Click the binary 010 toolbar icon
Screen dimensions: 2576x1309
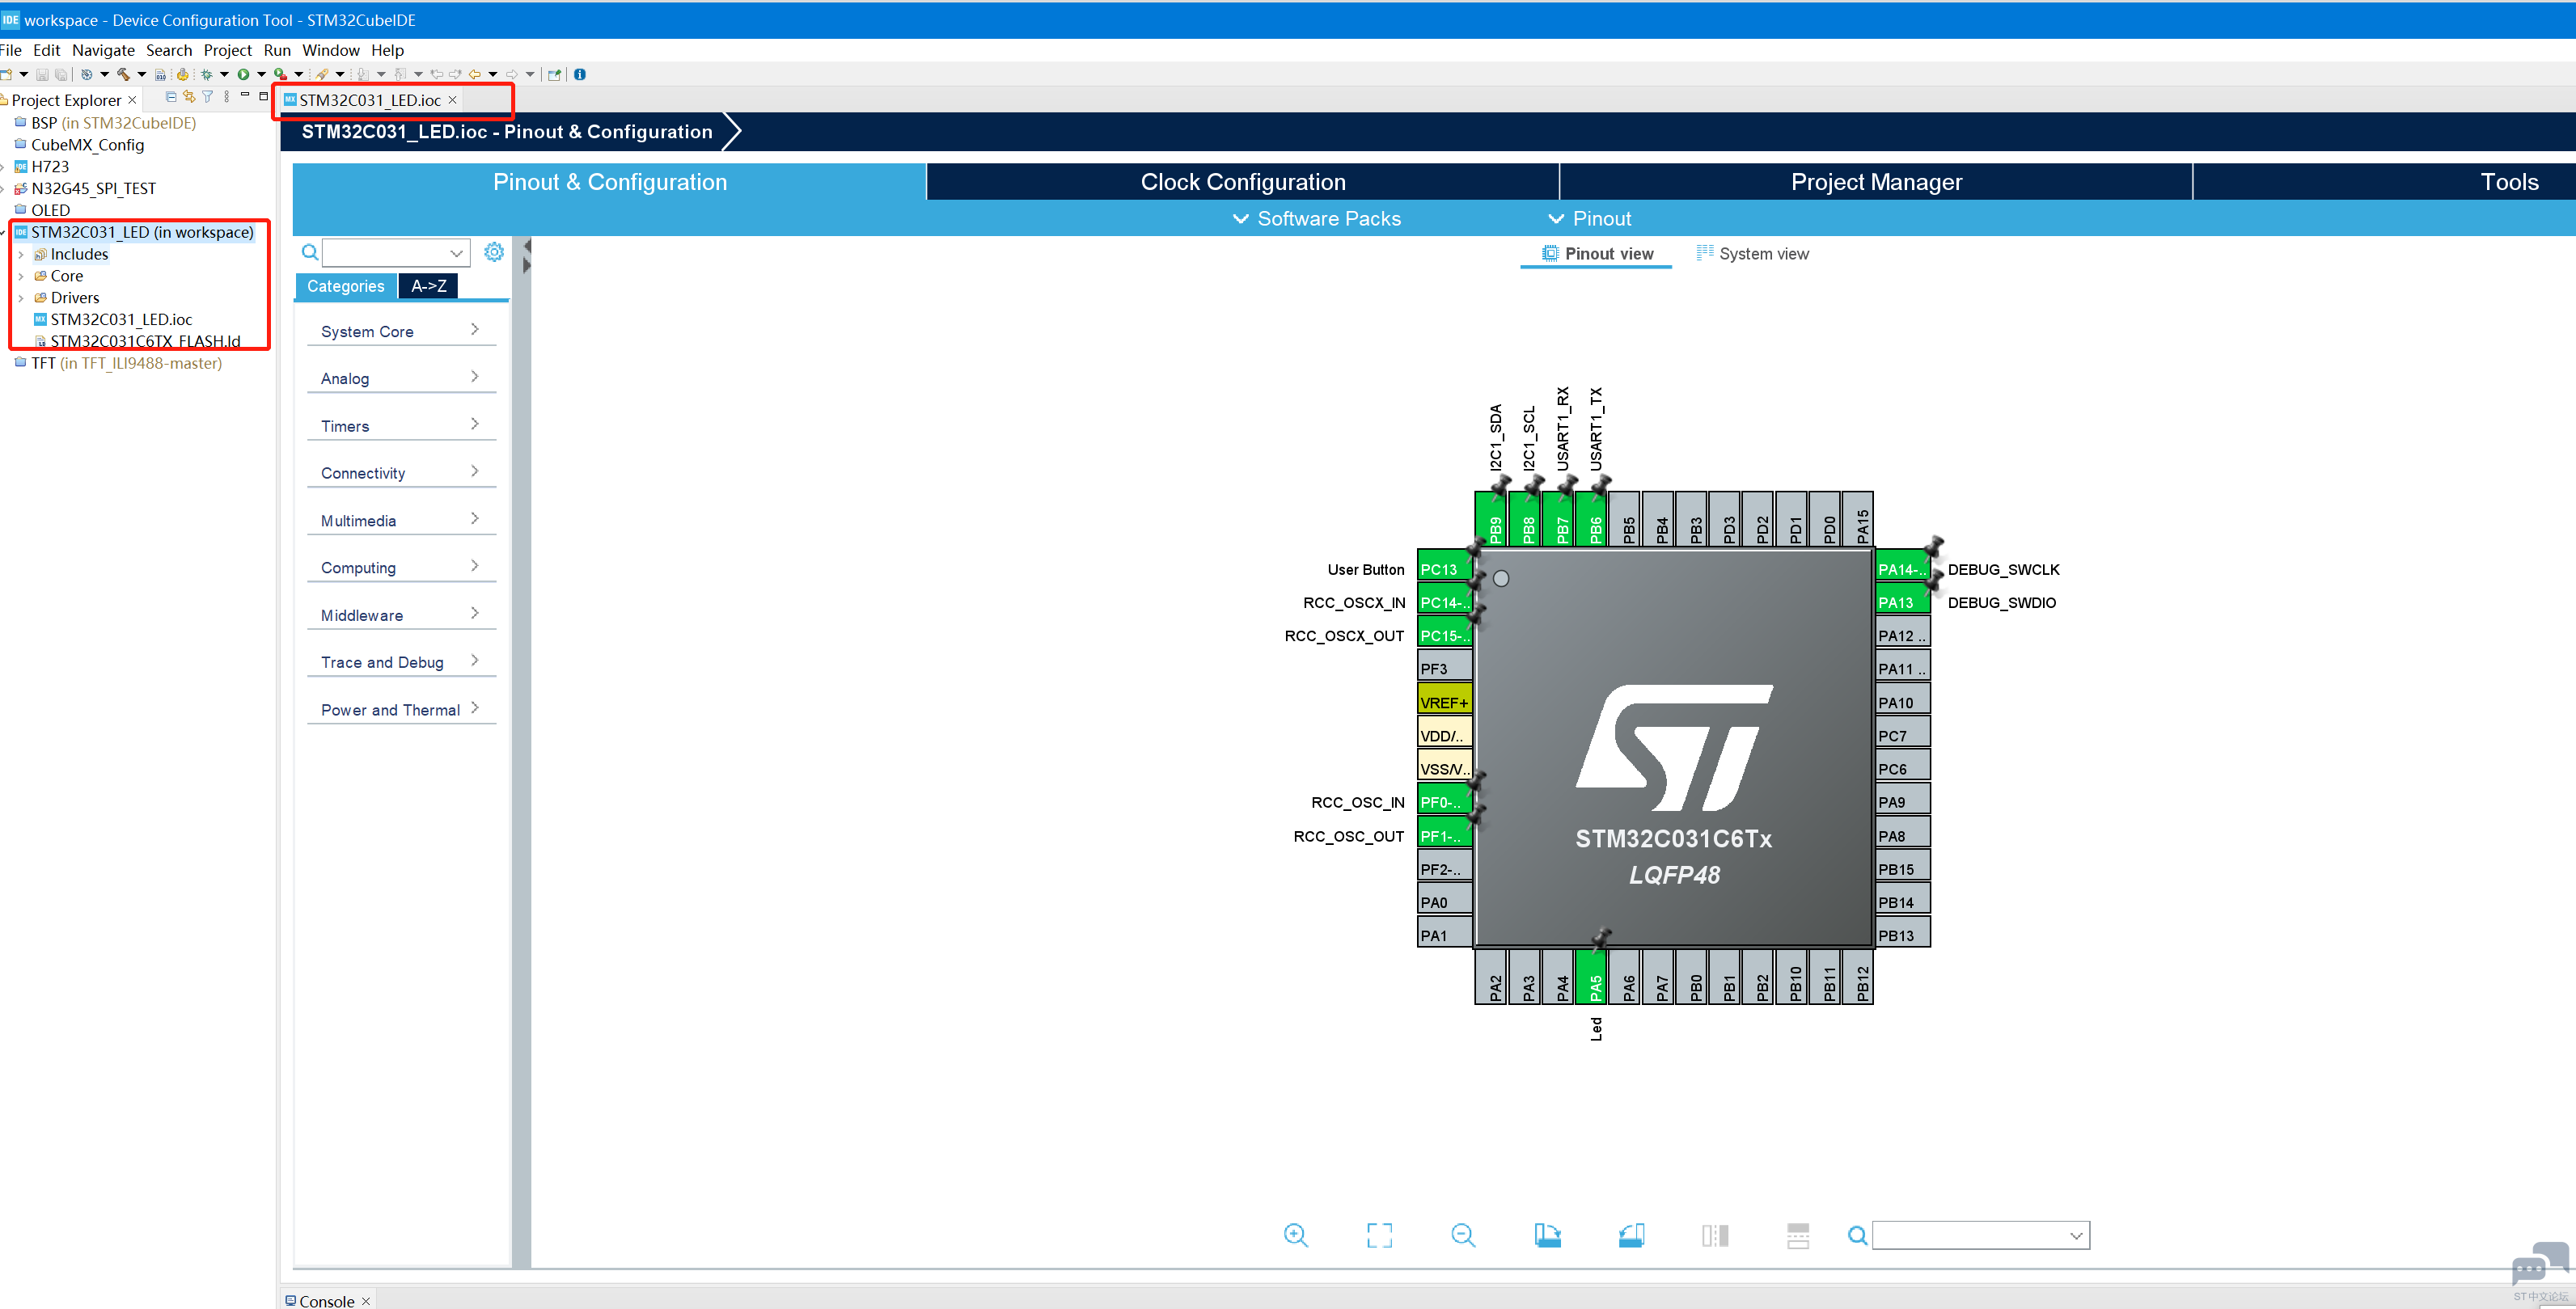point(160,74)
